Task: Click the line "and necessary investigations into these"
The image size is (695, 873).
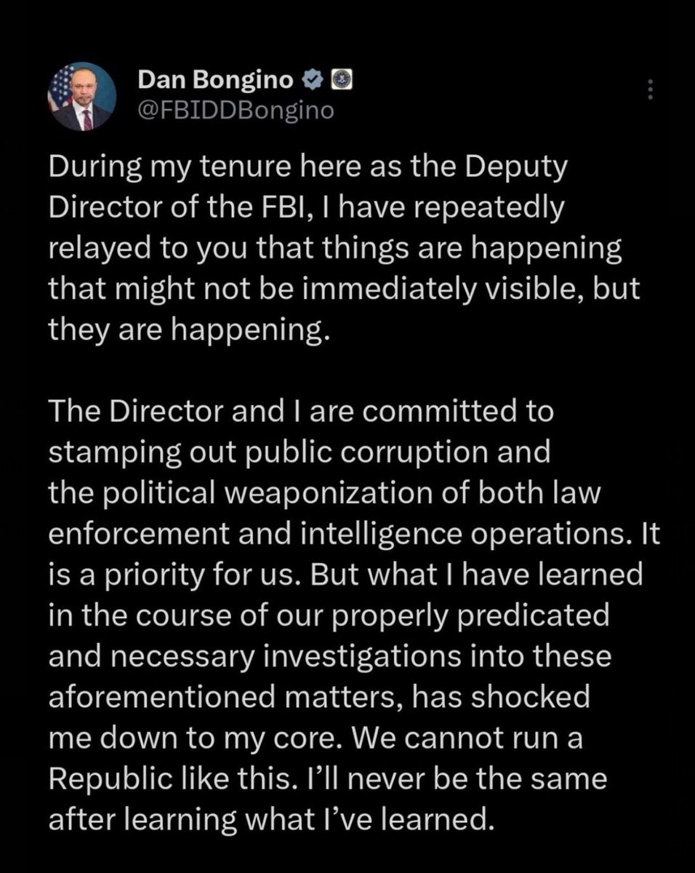Action: click(x=330, y=656)
